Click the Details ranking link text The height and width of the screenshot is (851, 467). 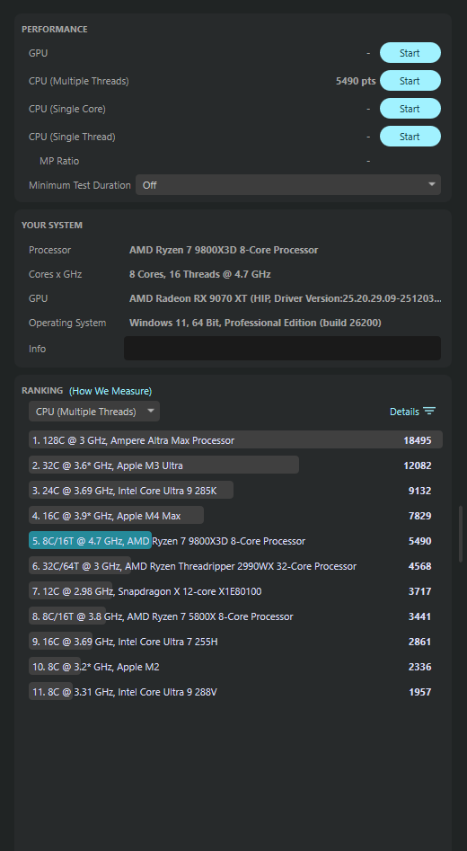point(404,412)
